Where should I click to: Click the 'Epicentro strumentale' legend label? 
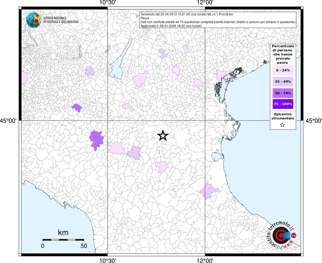283,116
